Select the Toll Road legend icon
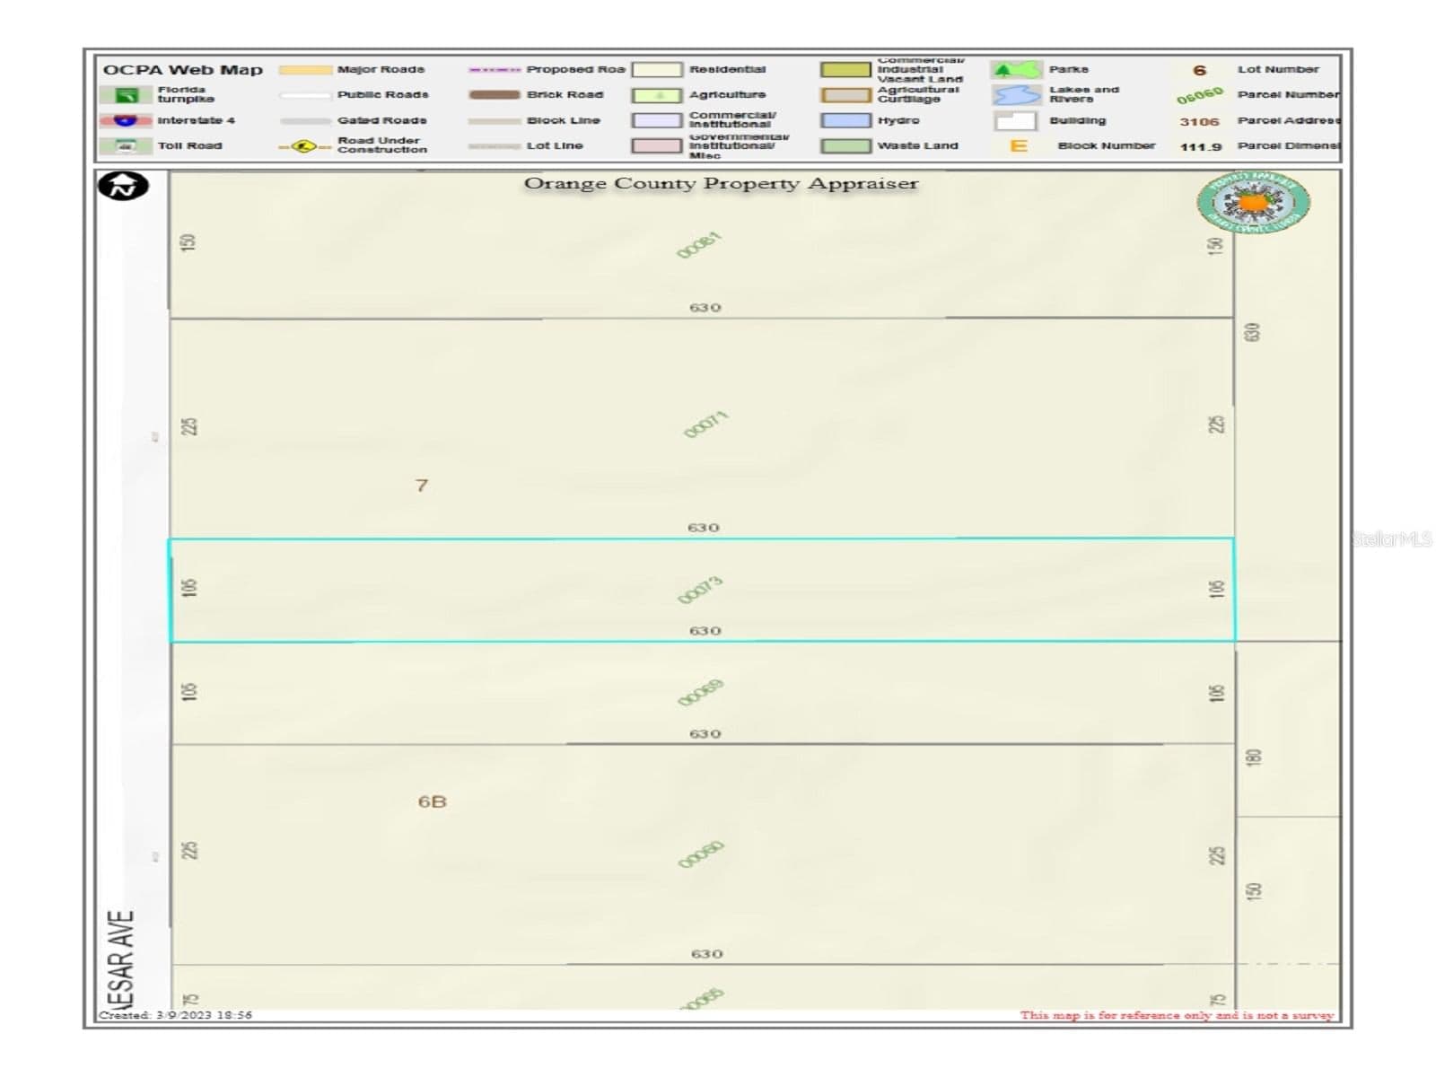 tap(126, 145)
